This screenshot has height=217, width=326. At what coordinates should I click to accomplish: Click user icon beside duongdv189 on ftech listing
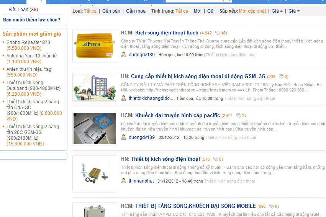click(x=124, y=55)
